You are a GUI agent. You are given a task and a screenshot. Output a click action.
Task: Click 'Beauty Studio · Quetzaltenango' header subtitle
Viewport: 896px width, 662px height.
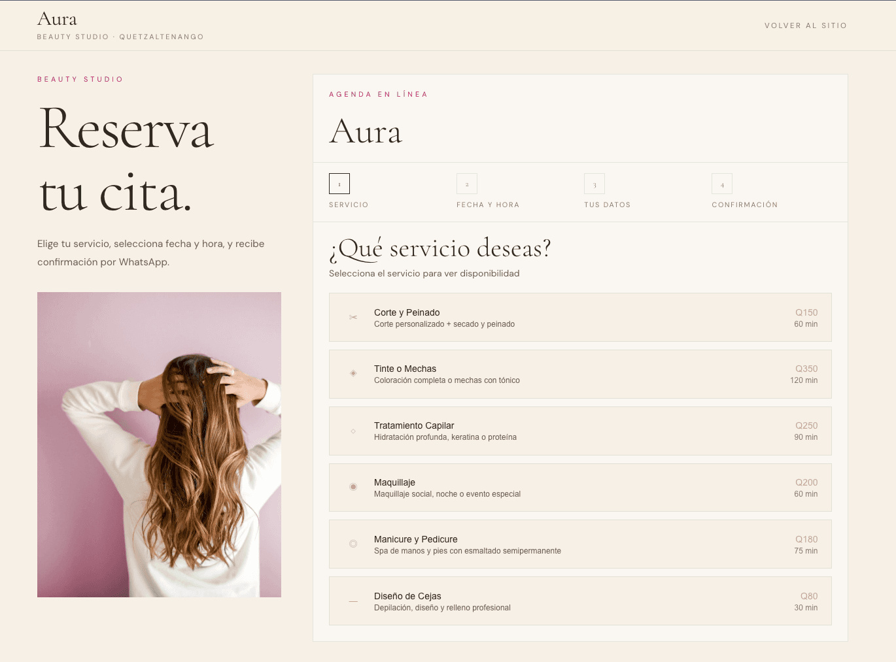[x=120, y=37]
